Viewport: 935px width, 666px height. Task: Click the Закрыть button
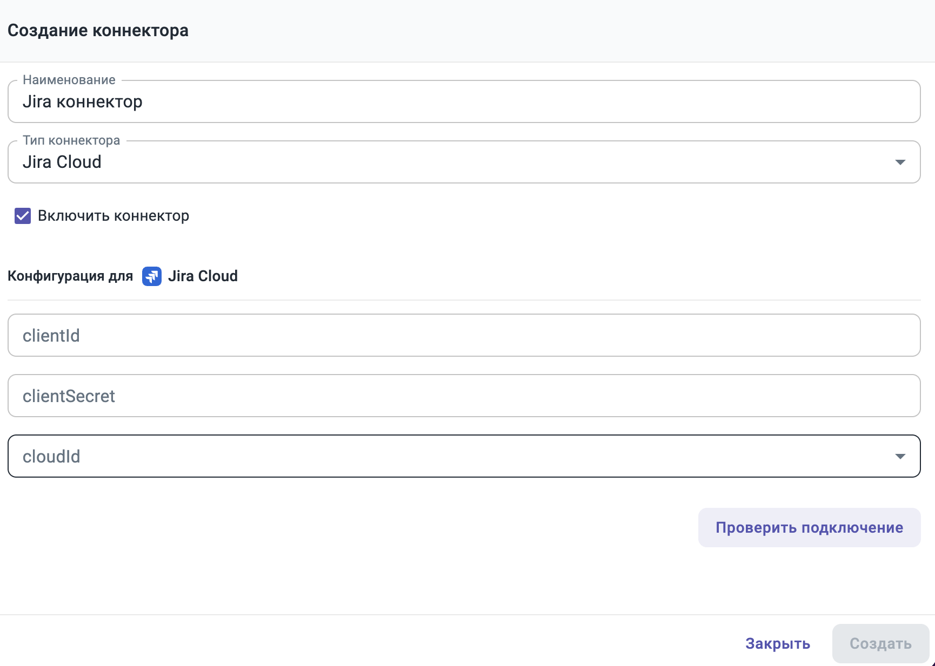[x=777, y=643]
